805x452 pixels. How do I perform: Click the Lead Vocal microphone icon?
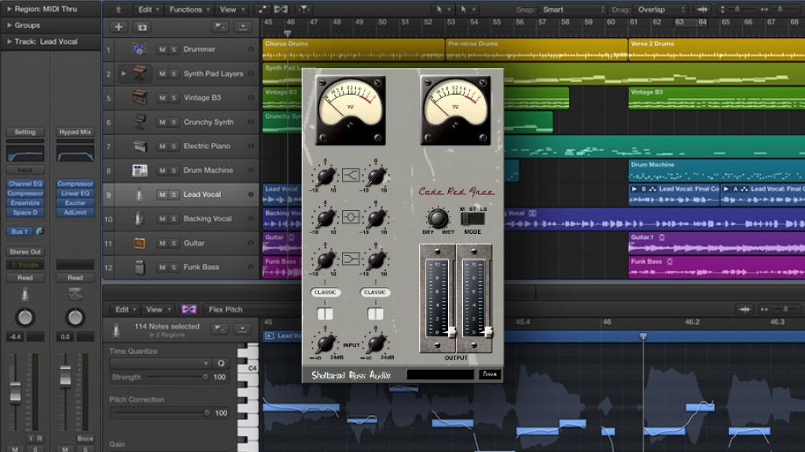[x=139, y=195]
